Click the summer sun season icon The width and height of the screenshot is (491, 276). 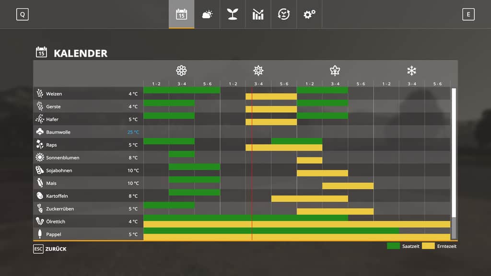pyautogui.click(x=258, y=71)
